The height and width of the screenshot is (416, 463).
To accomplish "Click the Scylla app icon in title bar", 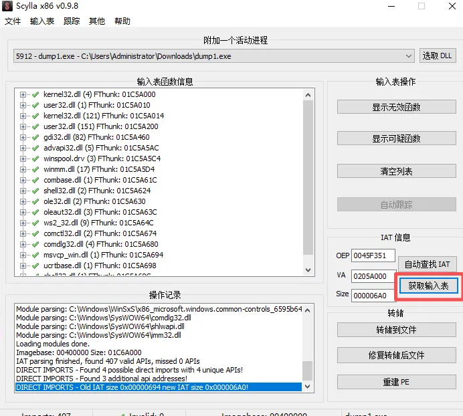I will [7, 6].
